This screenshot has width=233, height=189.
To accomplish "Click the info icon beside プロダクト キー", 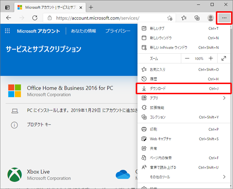I will click(x=14, y=125).
